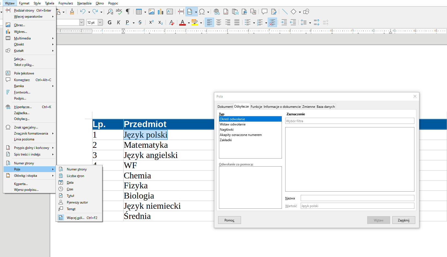Expand the font color dropdown arrow
The height and width of the screenshot is (257, 447).
(189, 23)
